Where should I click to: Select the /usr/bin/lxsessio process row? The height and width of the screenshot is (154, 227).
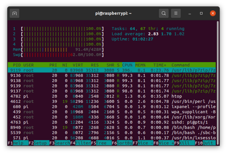[112, 138]
